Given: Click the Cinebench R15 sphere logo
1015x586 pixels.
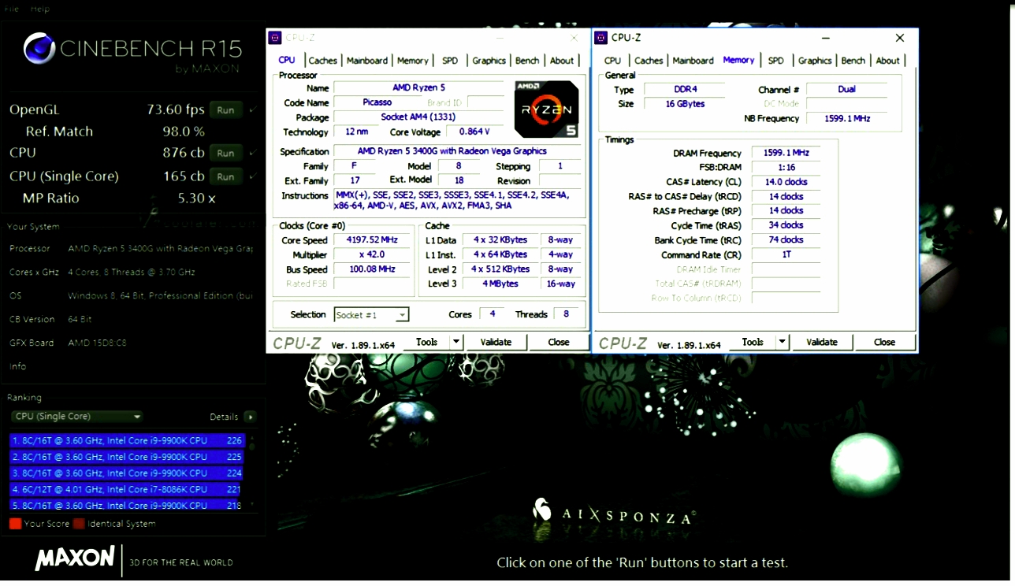Looking at the screenshot, I should [39, 49].
